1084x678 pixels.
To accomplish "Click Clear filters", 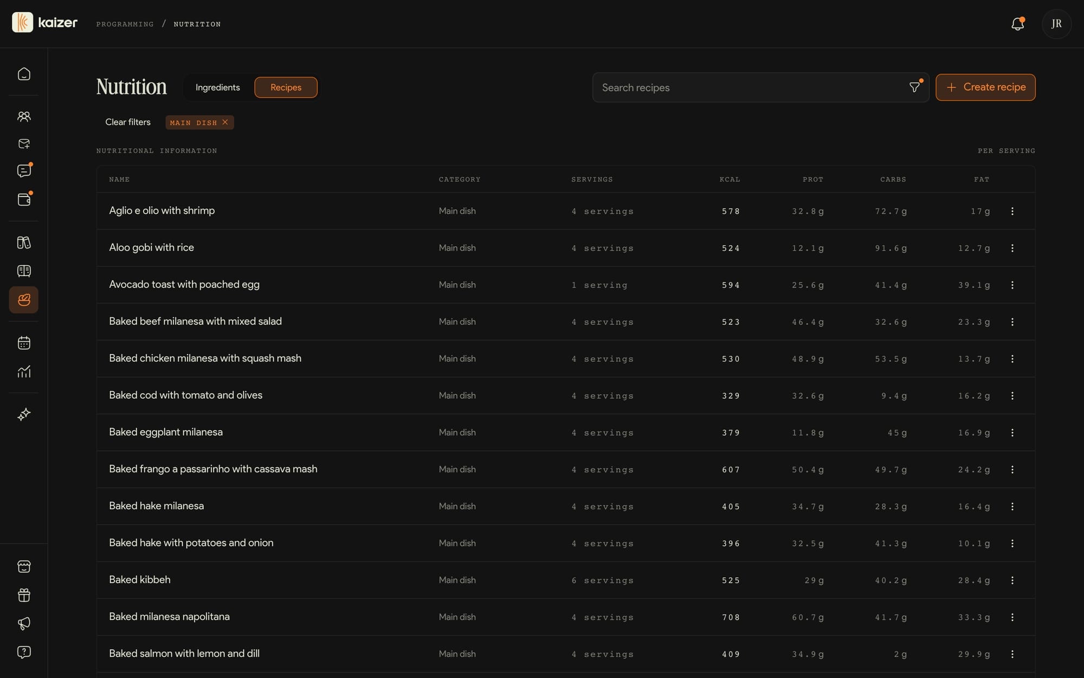I will coord(128,122).
